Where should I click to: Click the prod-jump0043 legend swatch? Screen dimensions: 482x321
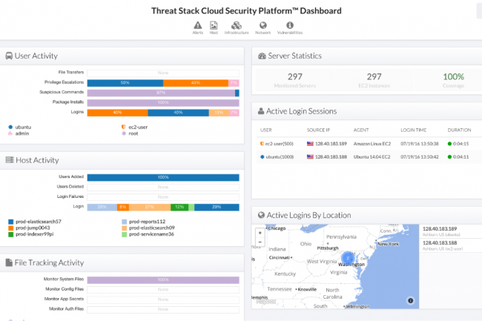pyautogui.click(x=11, y=228)
